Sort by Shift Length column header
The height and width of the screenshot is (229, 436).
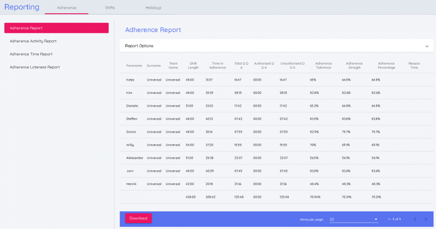193,66
